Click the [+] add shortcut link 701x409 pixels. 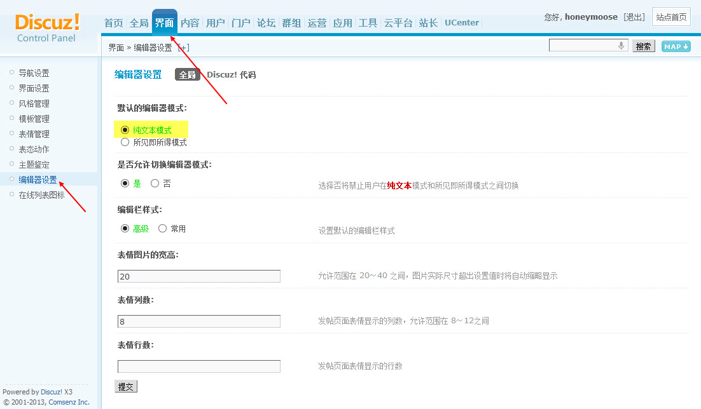[x=183, y=48]
